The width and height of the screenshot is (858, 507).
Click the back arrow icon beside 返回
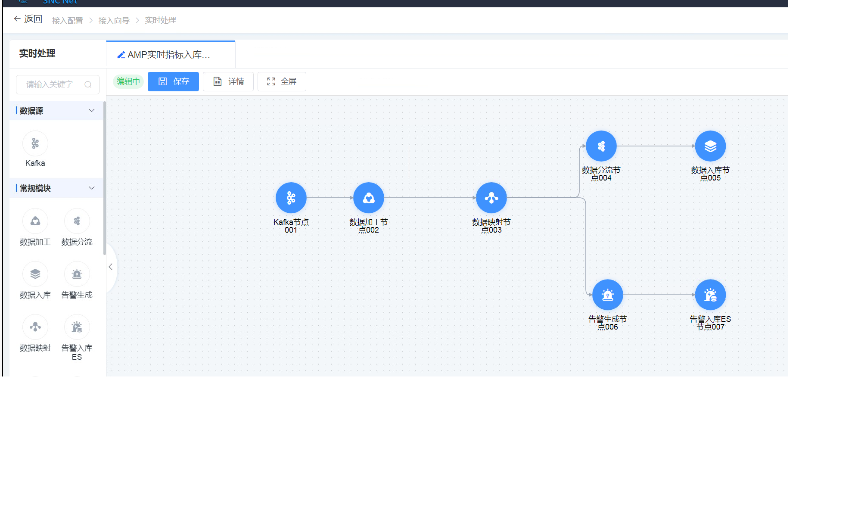(17, 19)
